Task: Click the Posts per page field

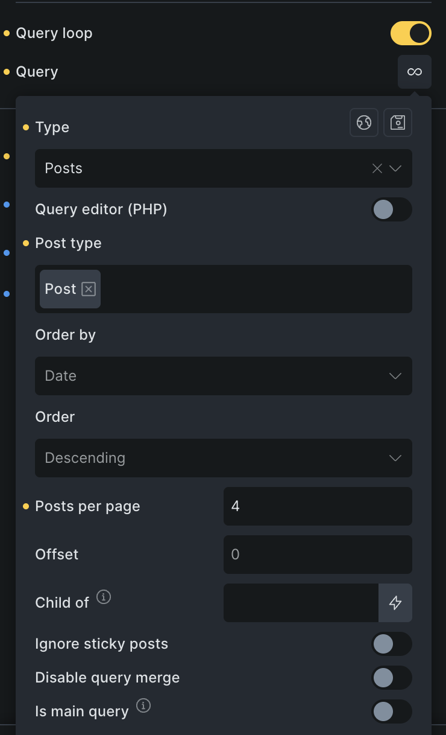Action: 318,506
